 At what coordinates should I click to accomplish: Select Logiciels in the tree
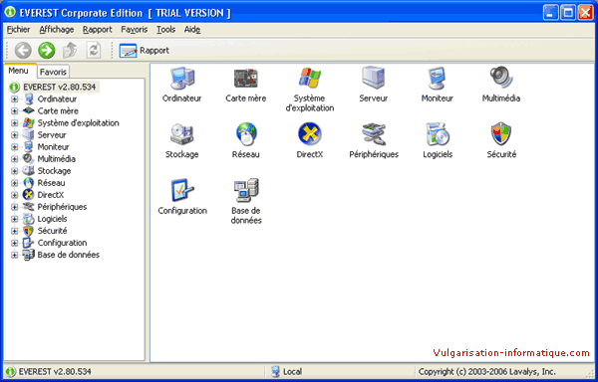tap(52, 219)
